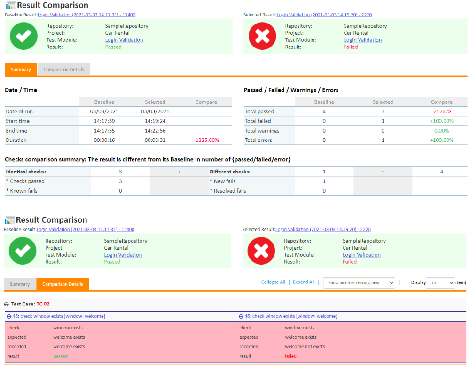Click the Known fails row label
Viewport: 470px width, 376px height.
[x=22, y=191]
